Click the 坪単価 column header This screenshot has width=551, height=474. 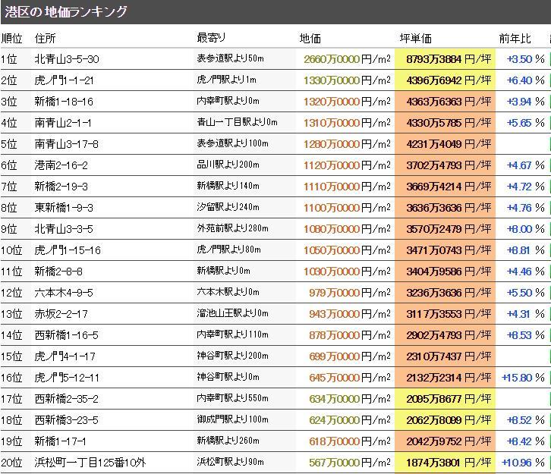coord(415,38)
